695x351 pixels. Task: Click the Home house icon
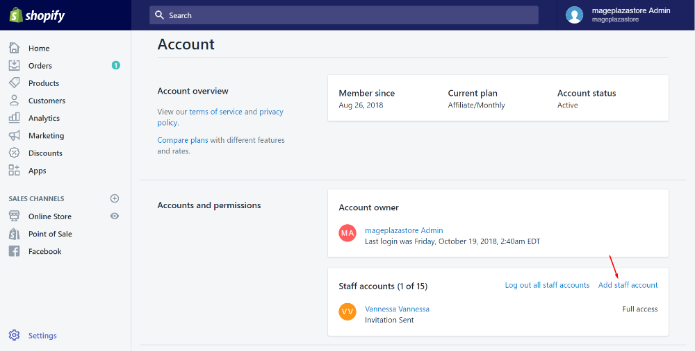click(14, 48)
